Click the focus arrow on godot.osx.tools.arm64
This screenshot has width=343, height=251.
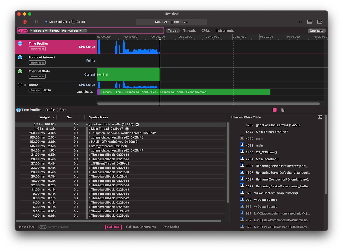[137, 124]
